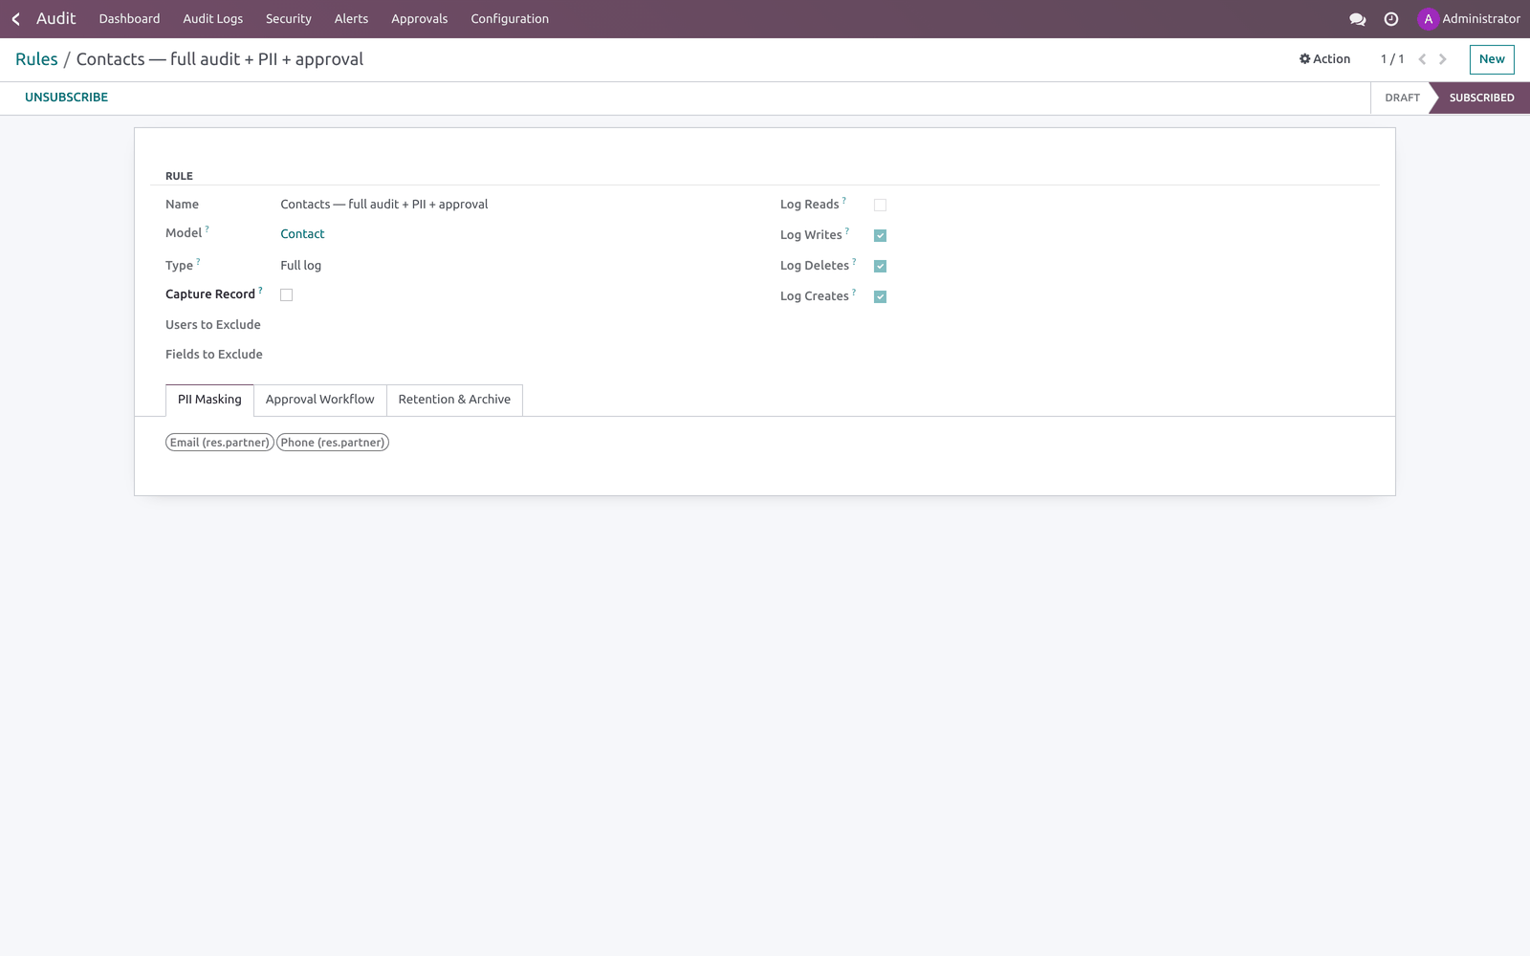1530x956 pixels.
Task: Select the SUBSCRIBED status stage
Action: (x=1481, y=98)
